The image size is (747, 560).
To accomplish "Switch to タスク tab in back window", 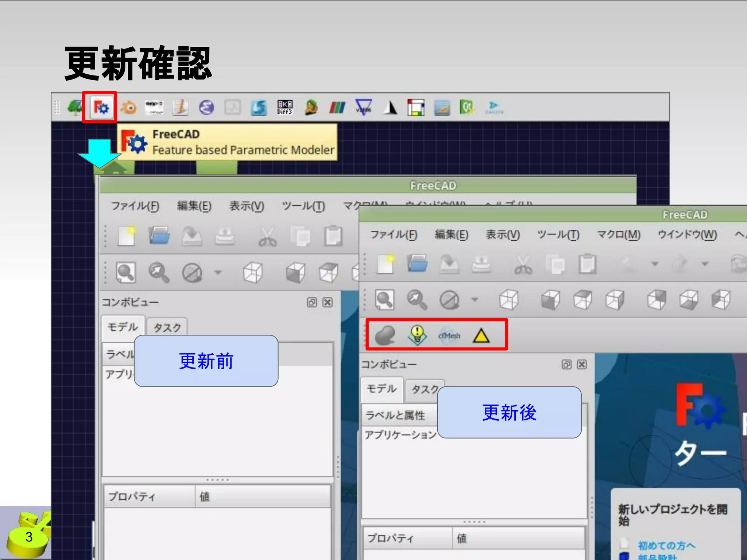I will [x=167, y=327].
